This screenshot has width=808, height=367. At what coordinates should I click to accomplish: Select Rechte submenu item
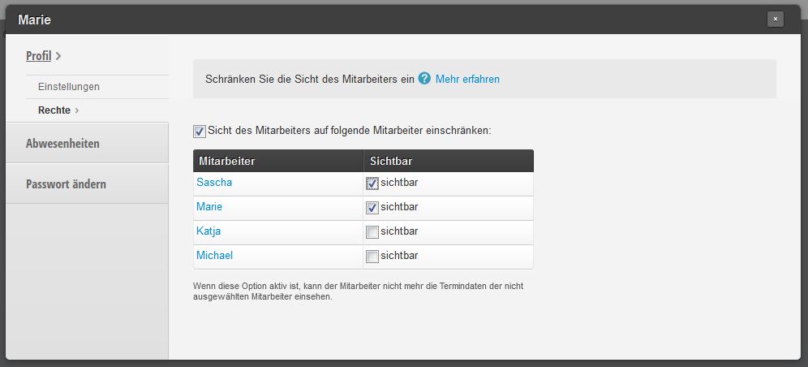[x=54, y=110]
